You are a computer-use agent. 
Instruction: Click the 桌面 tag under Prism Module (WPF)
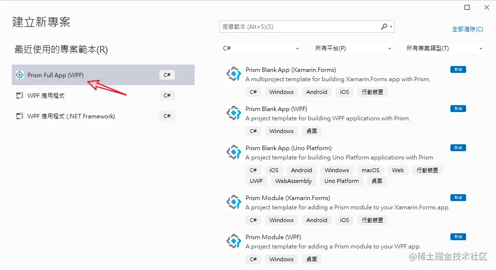coord(312,259)
